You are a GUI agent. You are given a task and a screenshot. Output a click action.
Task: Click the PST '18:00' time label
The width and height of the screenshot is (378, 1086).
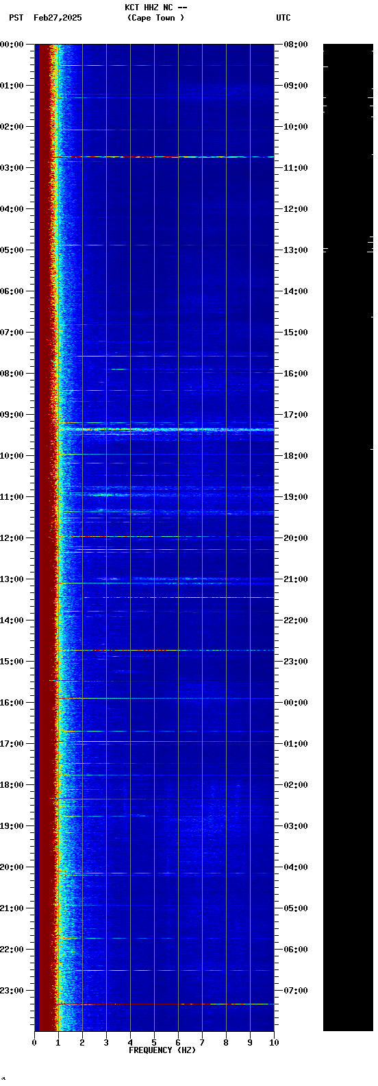tap(12, 785)
